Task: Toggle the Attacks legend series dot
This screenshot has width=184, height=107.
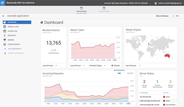Action: tap(112, 66)
